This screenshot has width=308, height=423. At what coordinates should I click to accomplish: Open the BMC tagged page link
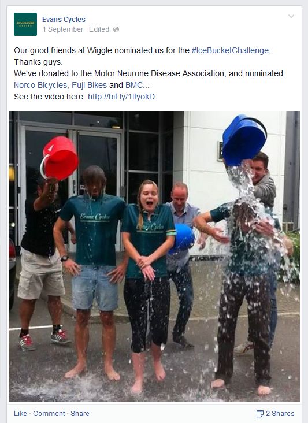point(134,85)
